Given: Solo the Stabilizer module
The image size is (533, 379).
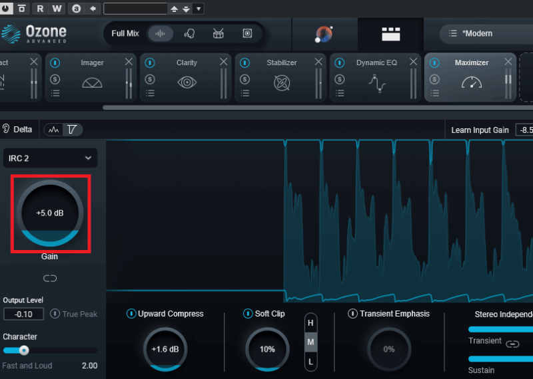Looking at the screenshot, I should 245,79.
